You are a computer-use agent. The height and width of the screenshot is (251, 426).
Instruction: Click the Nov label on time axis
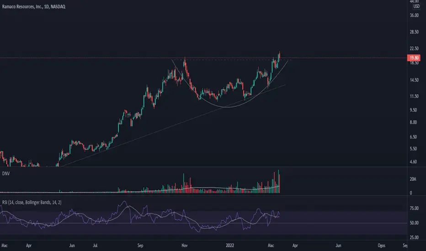point(185,246)
